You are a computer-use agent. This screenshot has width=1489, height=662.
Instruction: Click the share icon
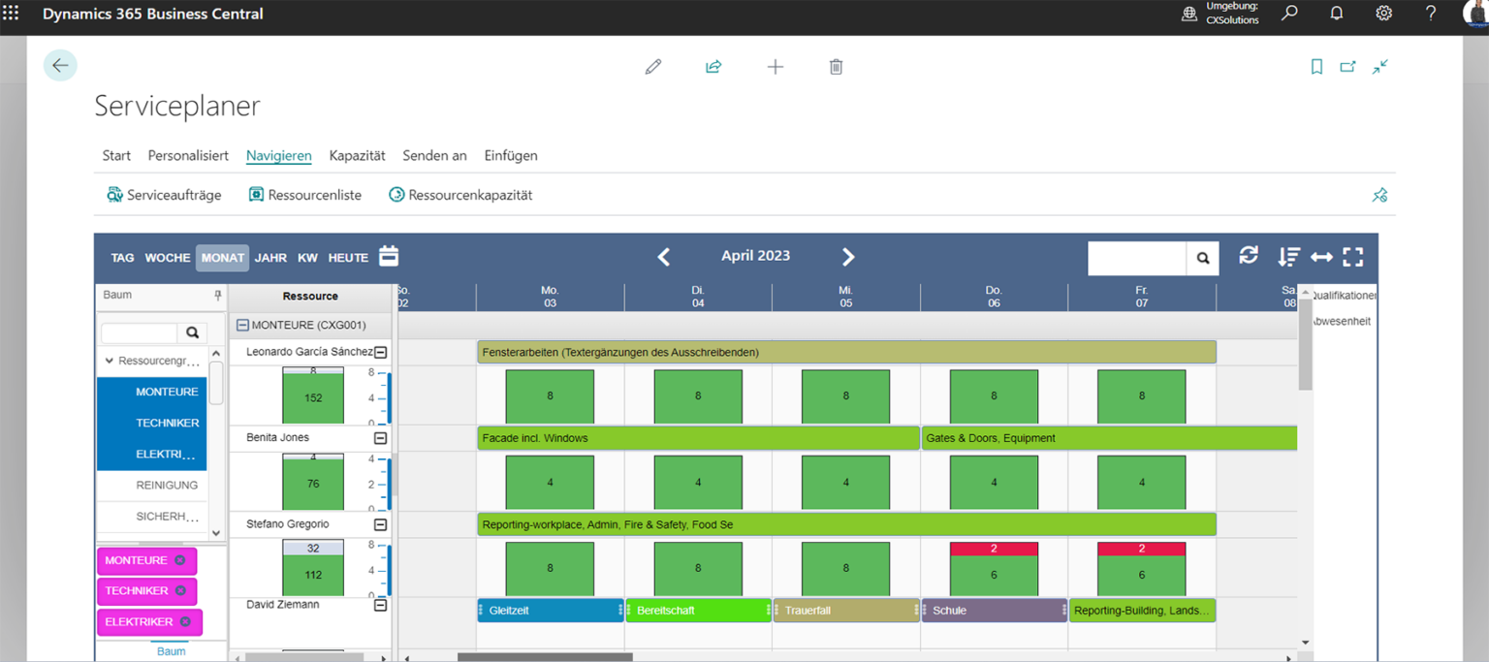pos(713,67)
